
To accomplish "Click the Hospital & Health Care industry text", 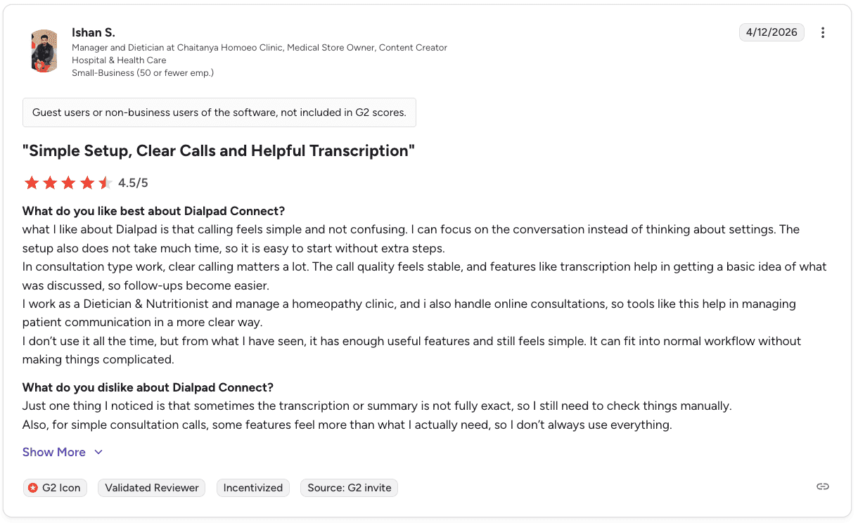I will (x=119, y=60).
